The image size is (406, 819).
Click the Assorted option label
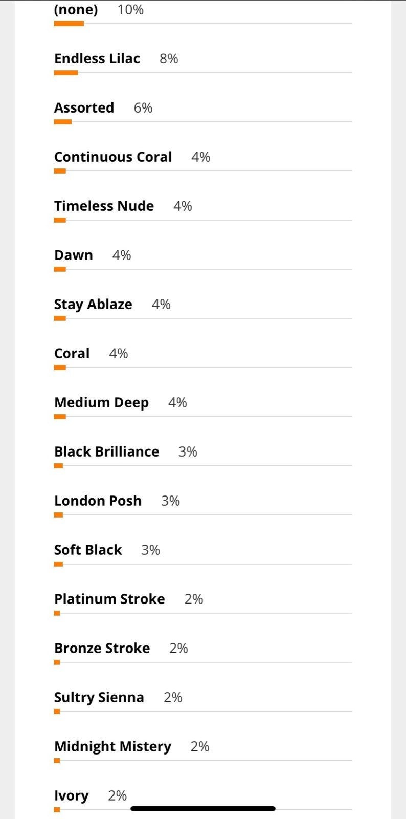[84, 108]
